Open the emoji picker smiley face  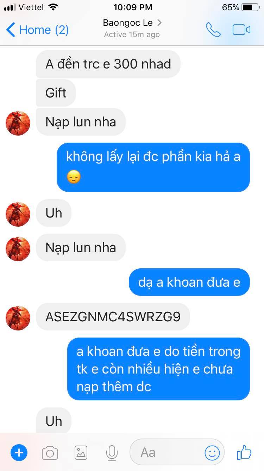click(212, 453)
